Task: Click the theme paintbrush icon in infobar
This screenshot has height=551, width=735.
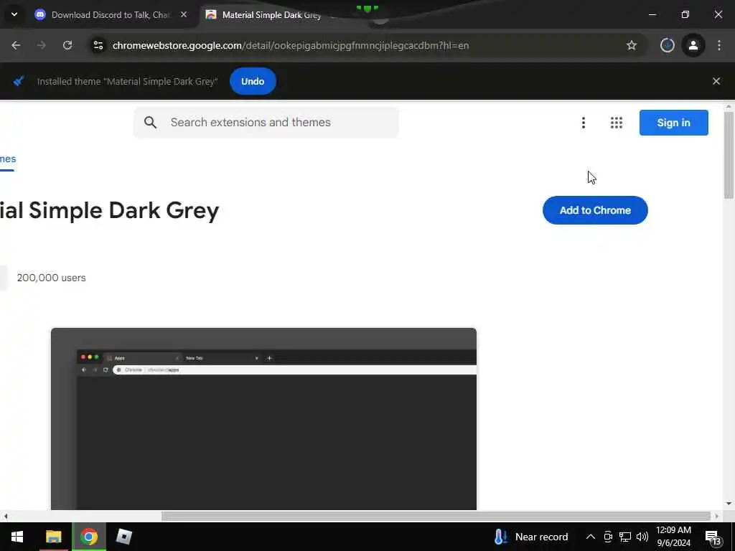Action: click(x=18, y=82)
